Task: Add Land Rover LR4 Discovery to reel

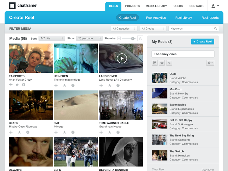Action: tap(101, 85)
